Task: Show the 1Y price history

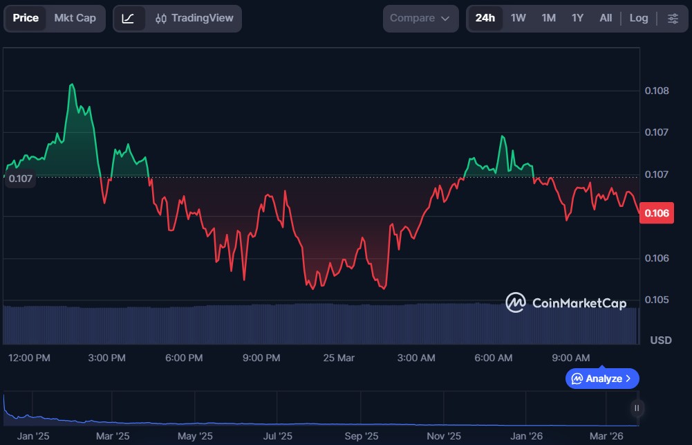Action: click(x=577, y=18)
